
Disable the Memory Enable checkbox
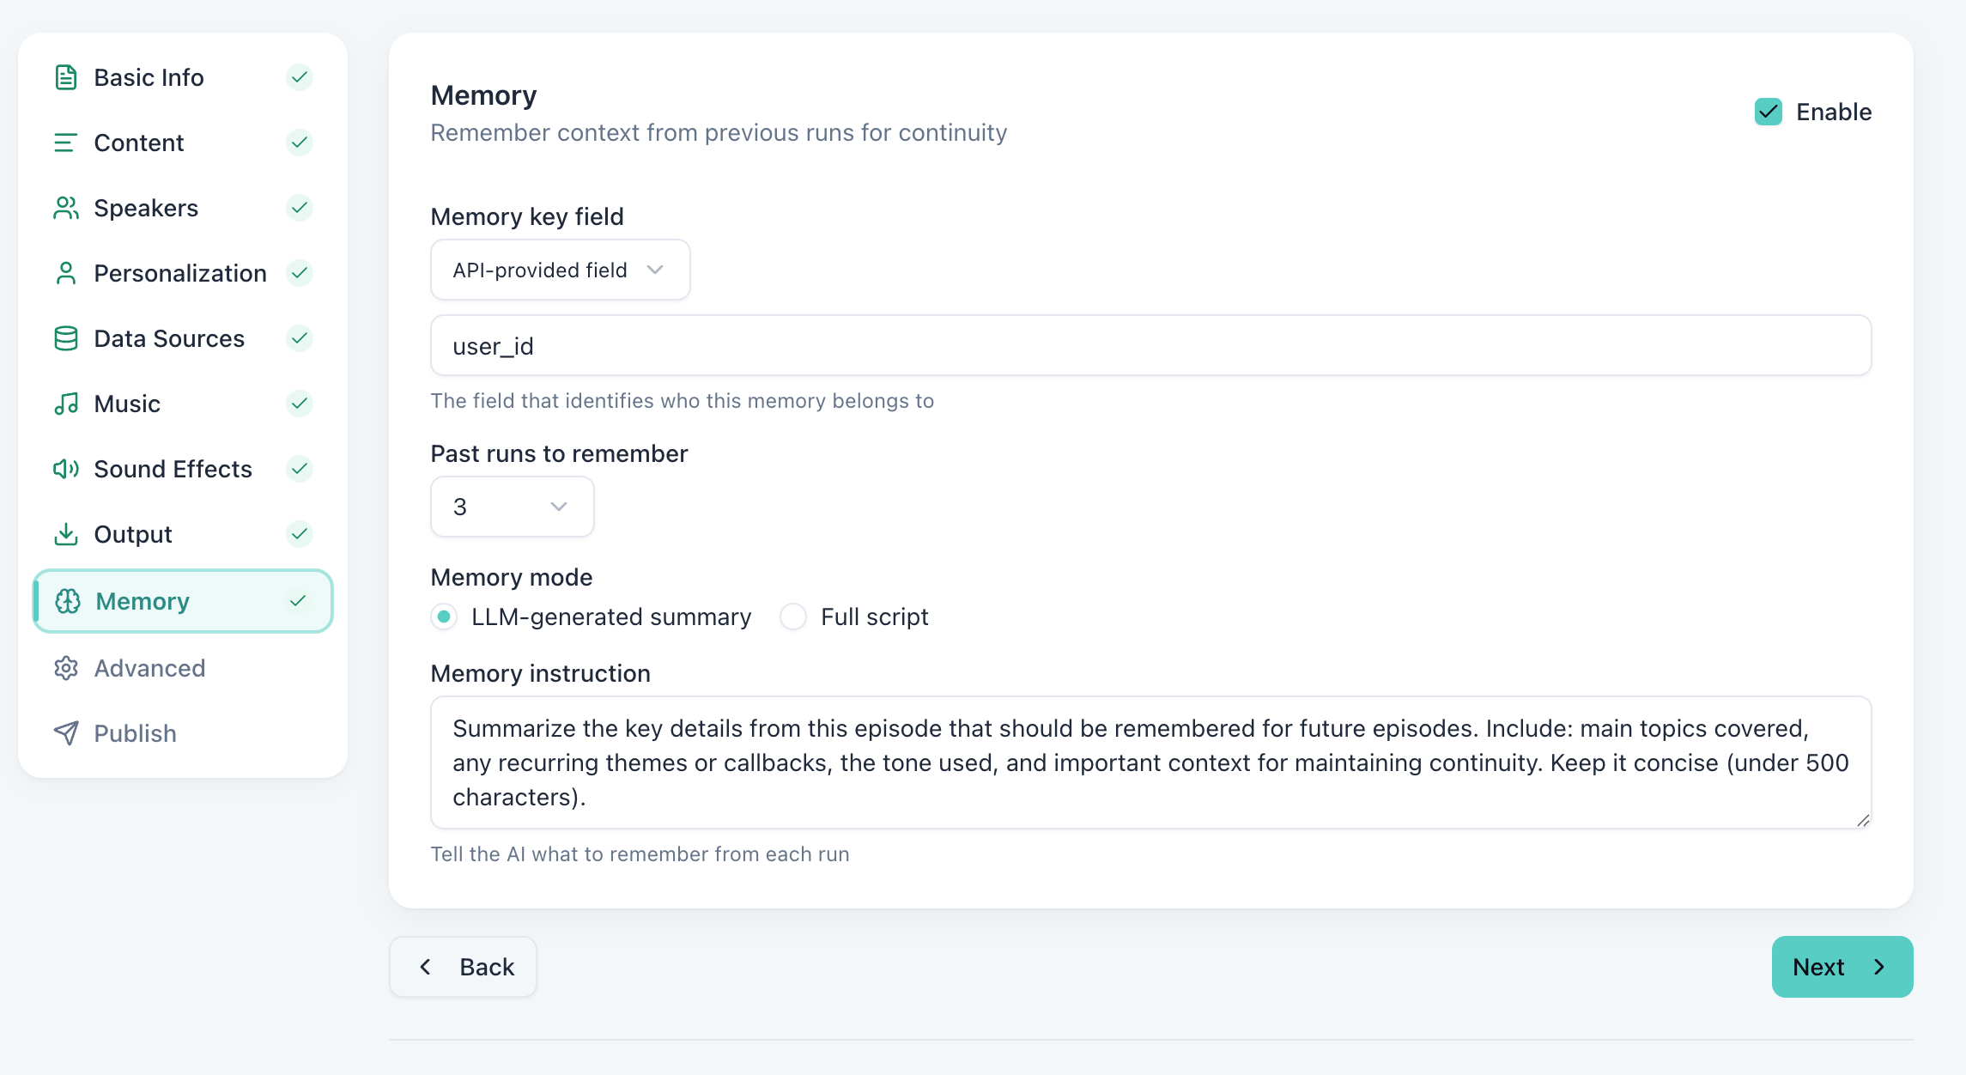pos(1768,111)
